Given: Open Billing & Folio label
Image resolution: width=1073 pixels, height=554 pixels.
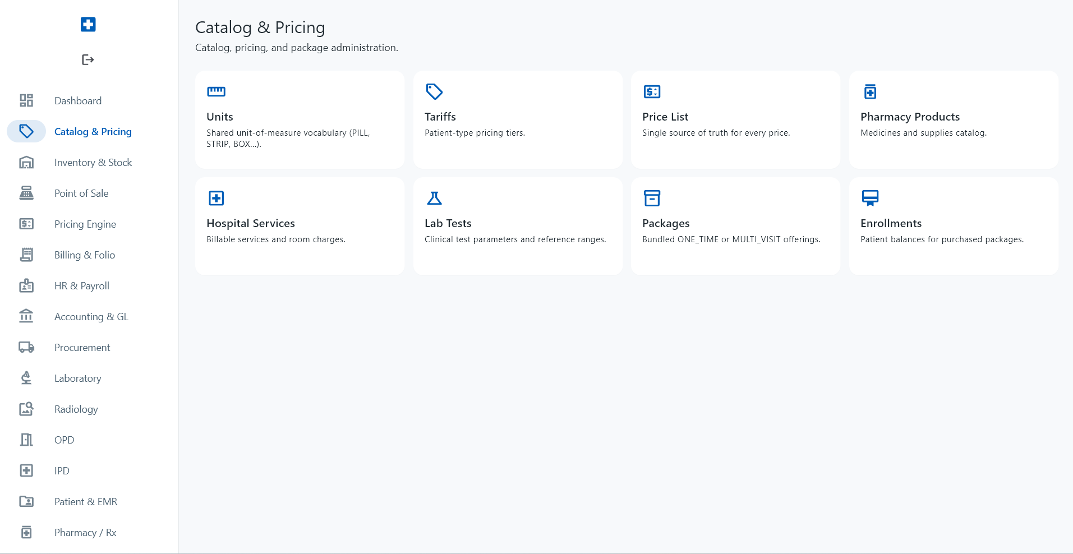Looking at the screenshot, I should (85, 255).
